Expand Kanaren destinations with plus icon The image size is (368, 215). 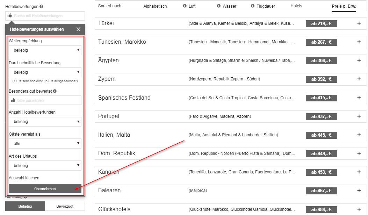[359, 172]
